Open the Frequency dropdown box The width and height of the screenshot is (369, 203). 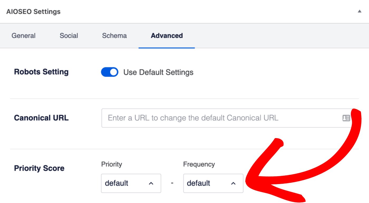coord(213,183)
